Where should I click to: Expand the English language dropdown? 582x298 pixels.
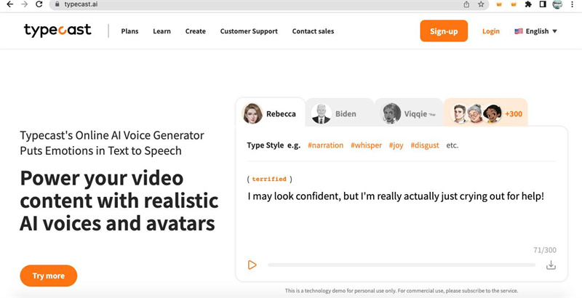535,31
